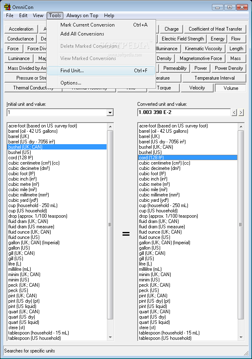The height and width of the screenshot is (359, 252).
Task: Select the Volume category button
Action: tap(230, 88)
